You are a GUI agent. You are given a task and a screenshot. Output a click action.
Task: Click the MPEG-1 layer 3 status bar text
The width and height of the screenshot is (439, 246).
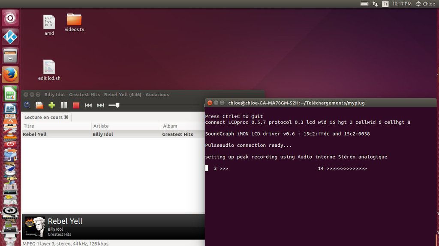coord(65,243)
